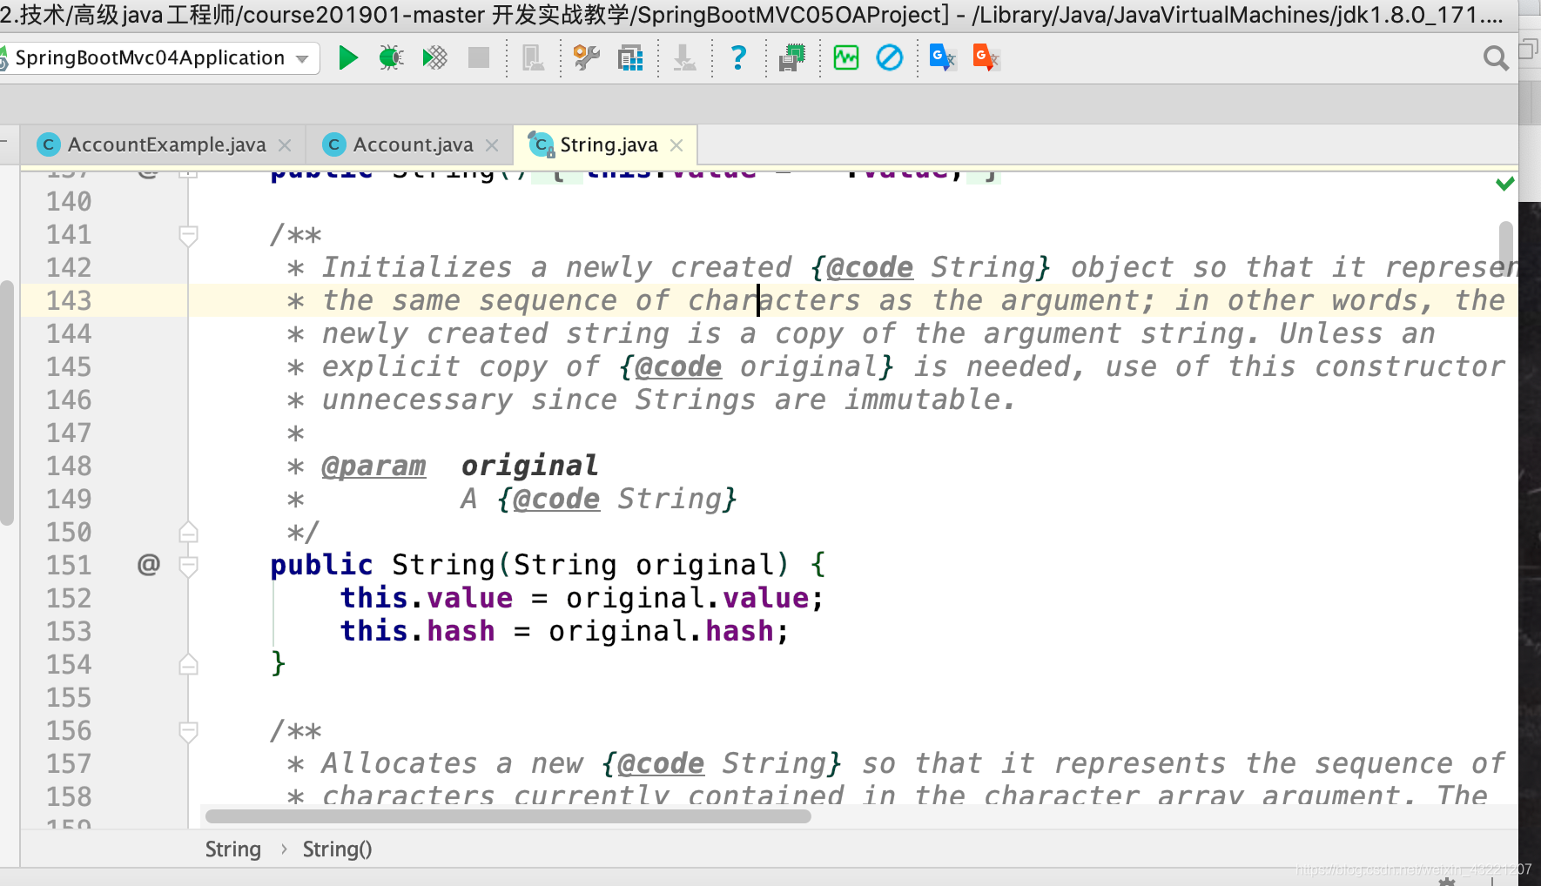Open Help with blue question mark

738,58
